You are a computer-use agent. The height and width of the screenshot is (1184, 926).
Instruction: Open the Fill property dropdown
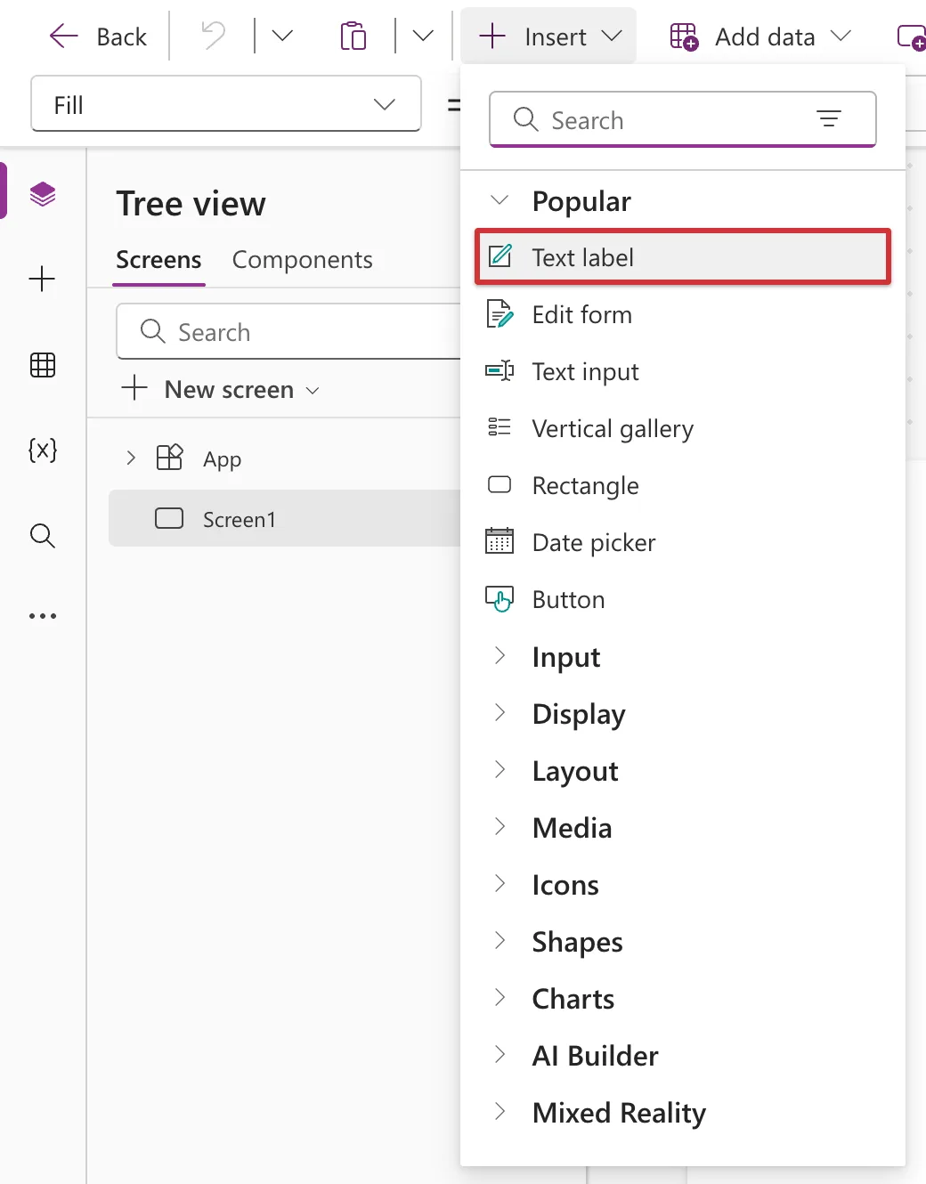click(x=226, y=104)
